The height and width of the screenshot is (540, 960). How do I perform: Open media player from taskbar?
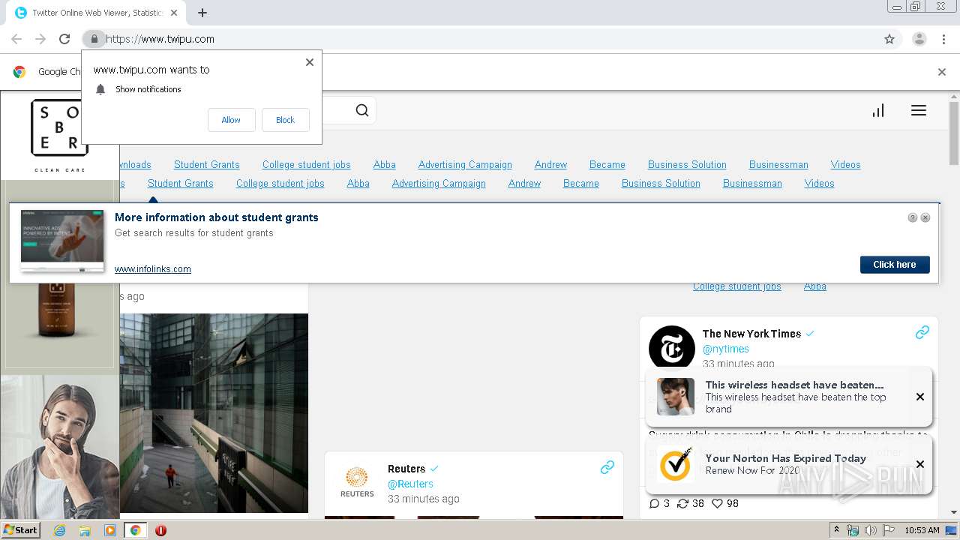point(110,530)
